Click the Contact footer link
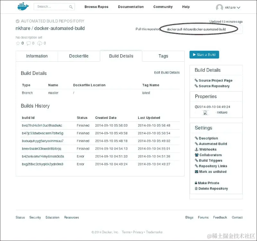This screenshot has width=257, height=241. pos(237,218)
